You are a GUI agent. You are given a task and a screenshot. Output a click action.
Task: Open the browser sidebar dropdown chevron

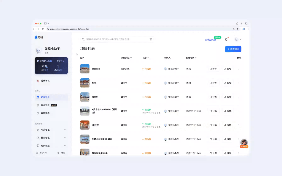coord(48,24)
